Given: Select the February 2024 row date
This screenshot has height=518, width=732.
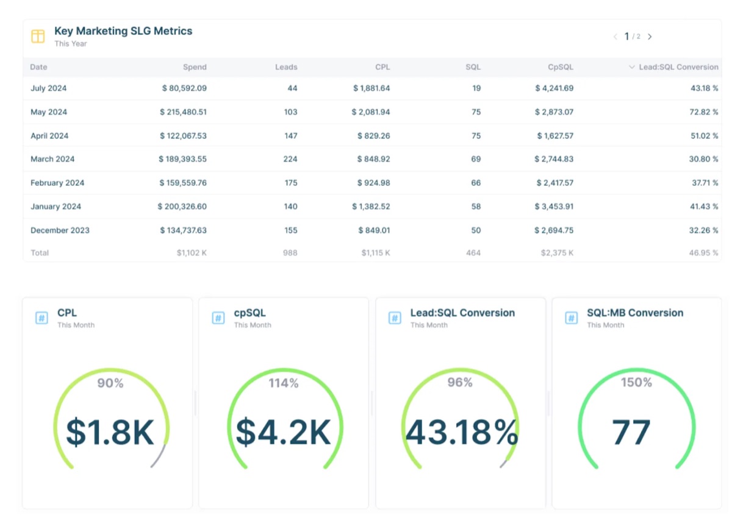Looking at the screenshot, I should [57, 183].
